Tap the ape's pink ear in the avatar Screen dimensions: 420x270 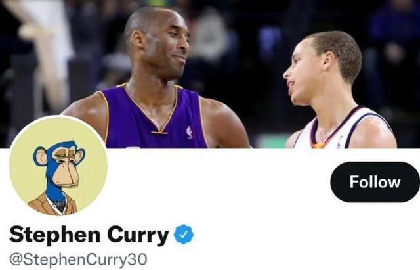click(x=41, y=157)
